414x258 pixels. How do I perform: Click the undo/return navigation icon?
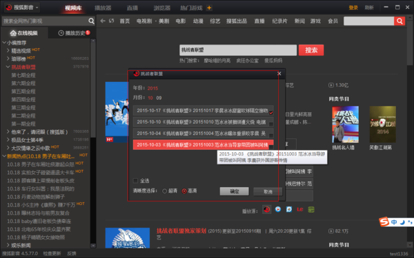[x=111, y=21]
